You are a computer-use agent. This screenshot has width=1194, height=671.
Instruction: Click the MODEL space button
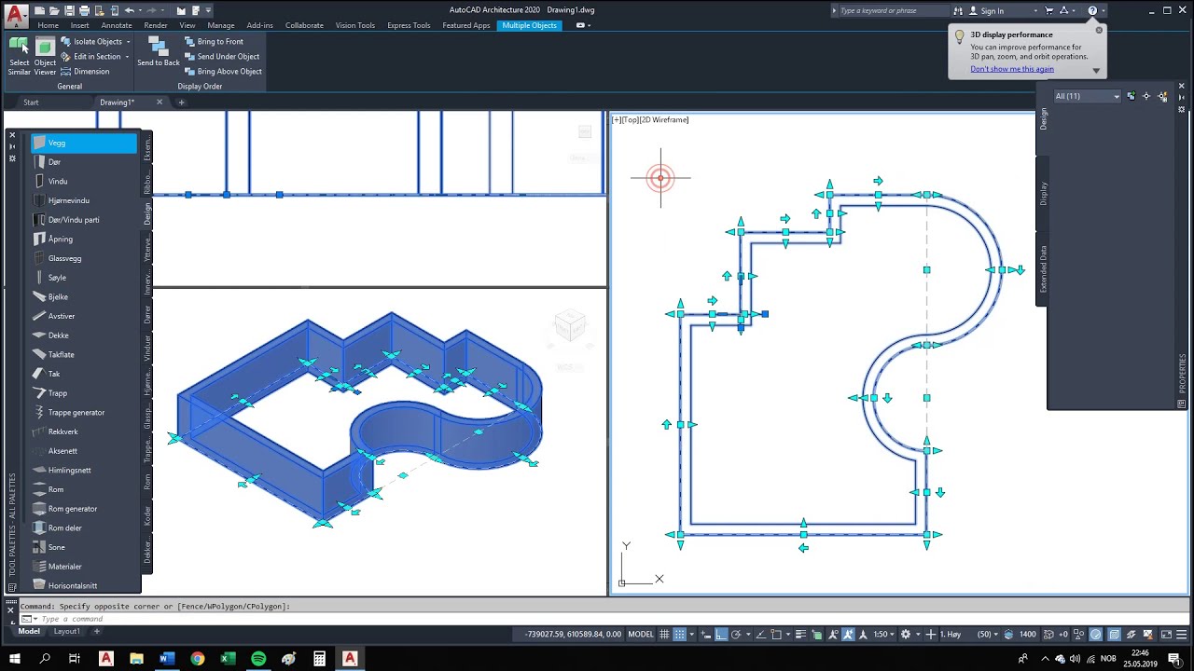(x=641, y=635)
